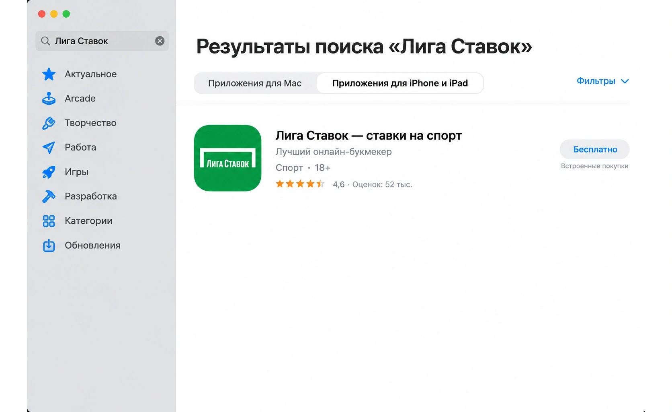Click in the Лига Ставок search field

pos(102,41)
